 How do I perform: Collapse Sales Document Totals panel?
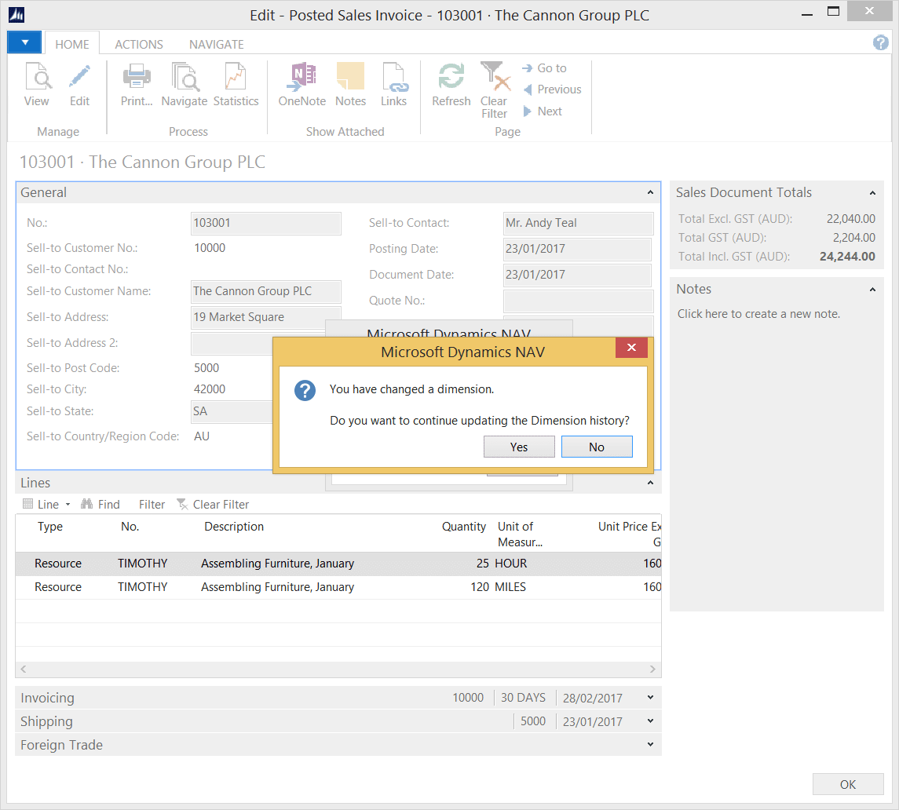coord(872,192)
